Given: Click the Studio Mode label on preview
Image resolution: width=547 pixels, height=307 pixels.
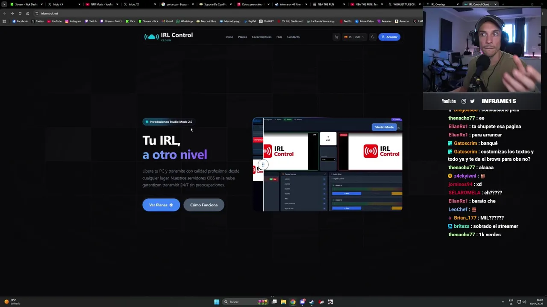Looking at the screenshot, I should coord(384,127).
